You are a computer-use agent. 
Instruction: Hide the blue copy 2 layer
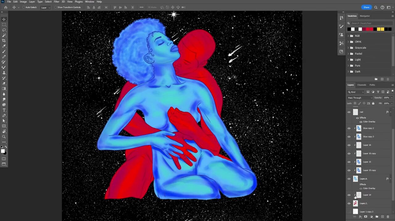click(x=349, y=128)
